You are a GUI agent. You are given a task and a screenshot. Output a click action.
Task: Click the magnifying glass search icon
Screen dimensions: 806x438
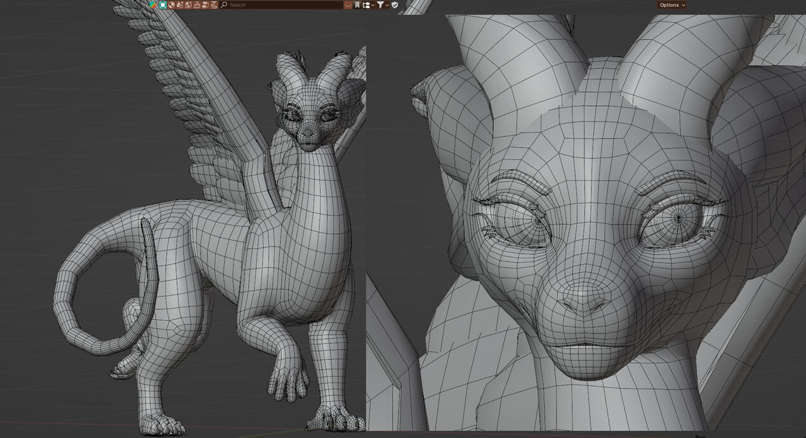pyautogui.click(x=223, y=4)
